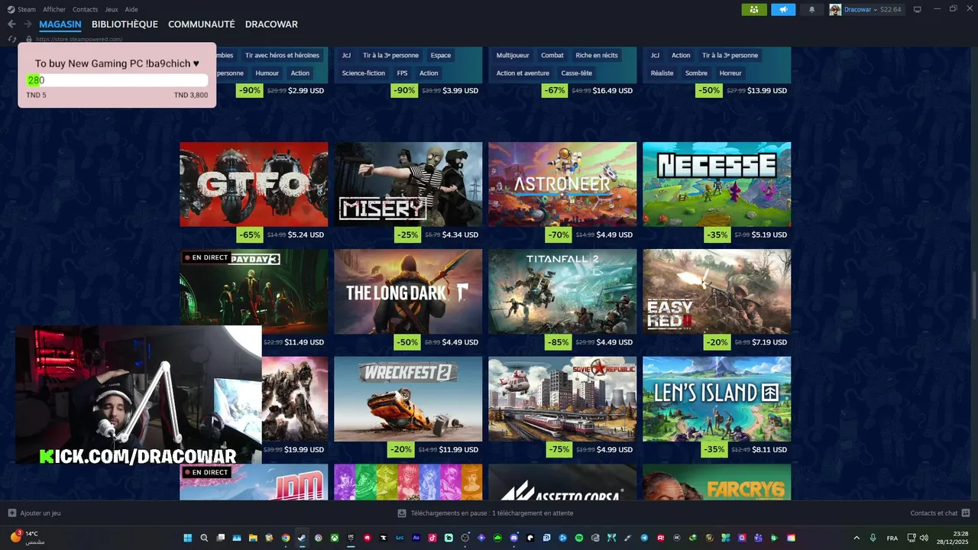Open the Jeux menu

coord(112,9)
